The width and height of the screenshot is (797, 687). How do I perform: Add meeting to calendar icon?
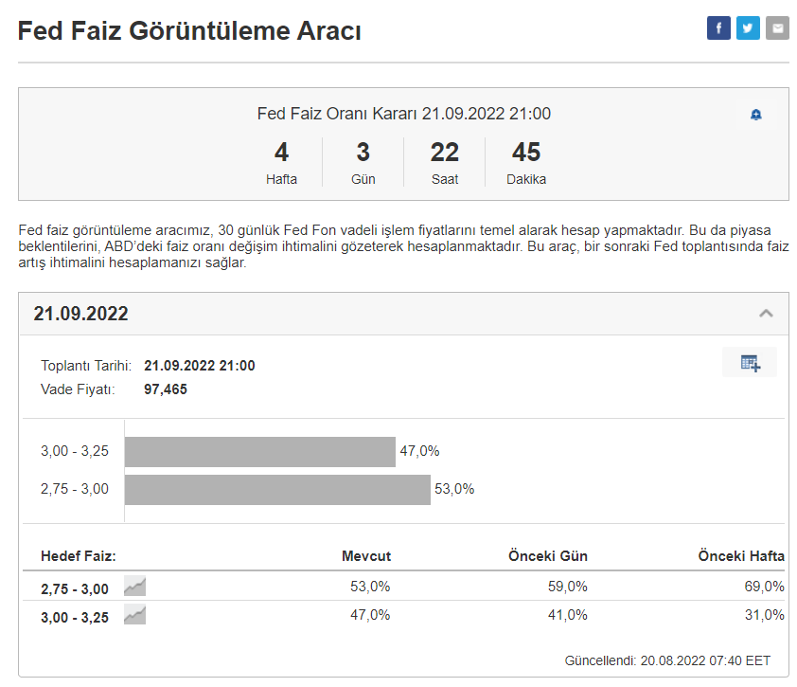coord(750,363)
